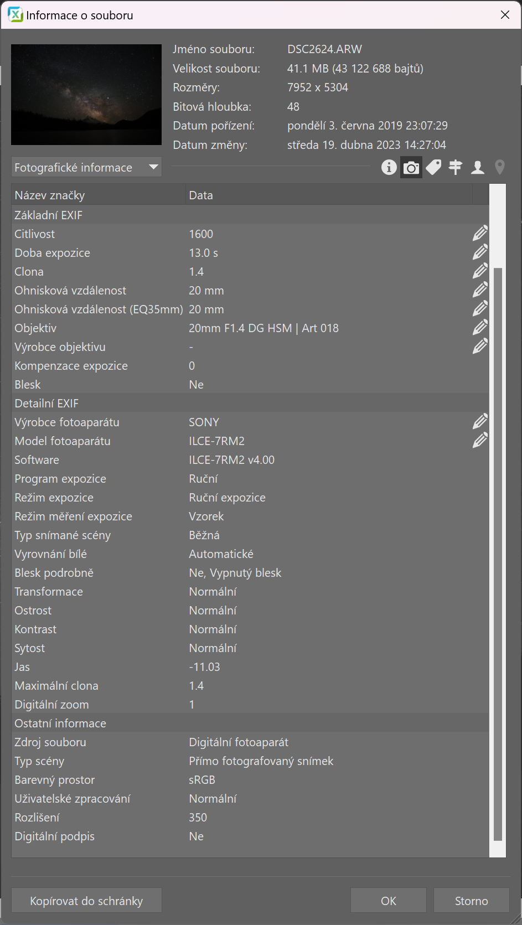Click the file name DSC2624.ARW

324,49
